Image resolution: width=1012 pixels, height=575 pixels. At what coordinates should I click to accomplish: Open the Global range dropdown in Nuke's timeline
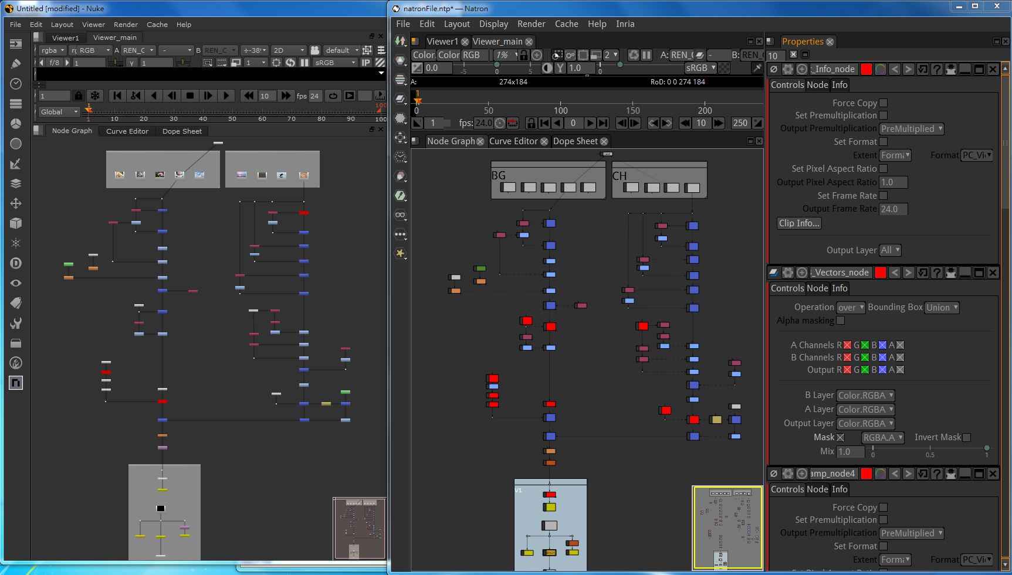tap(59, 111)
